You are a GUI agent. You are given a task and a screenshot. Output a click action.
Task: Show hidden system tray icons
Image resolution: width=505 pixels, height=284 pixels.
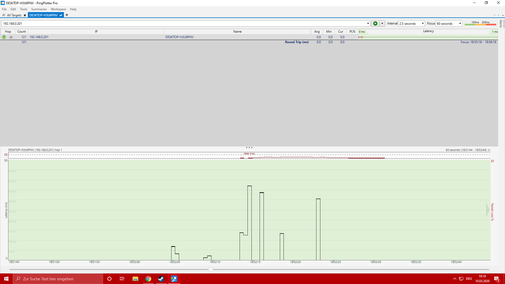click(x=454, y=279)
